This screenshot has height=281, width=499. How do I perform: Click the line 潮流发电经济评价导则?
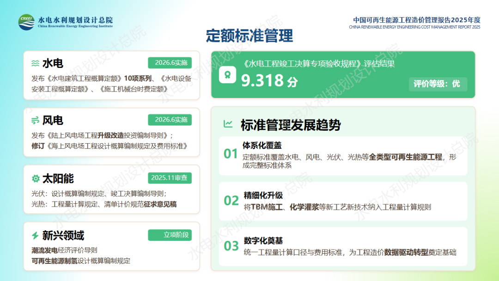[64, 250]
